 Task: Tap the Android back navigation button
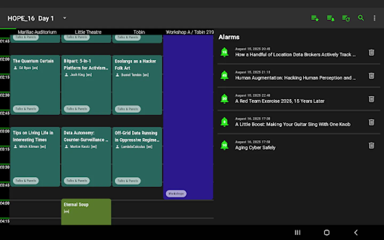pyautogui.click(x=355, y=233)
